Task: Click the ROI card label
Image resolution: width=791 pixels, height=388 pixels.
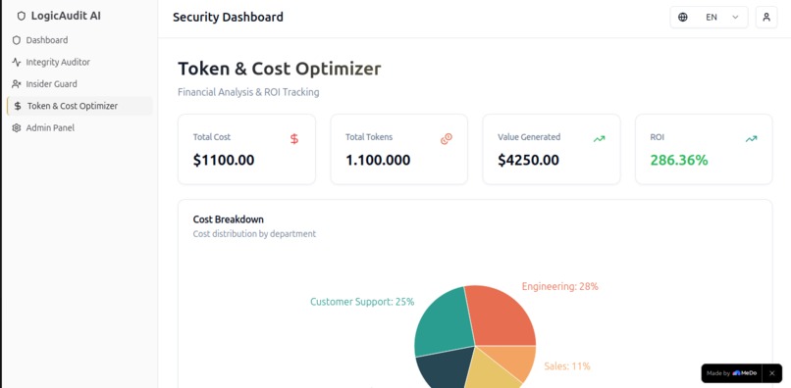Action: 658,137
